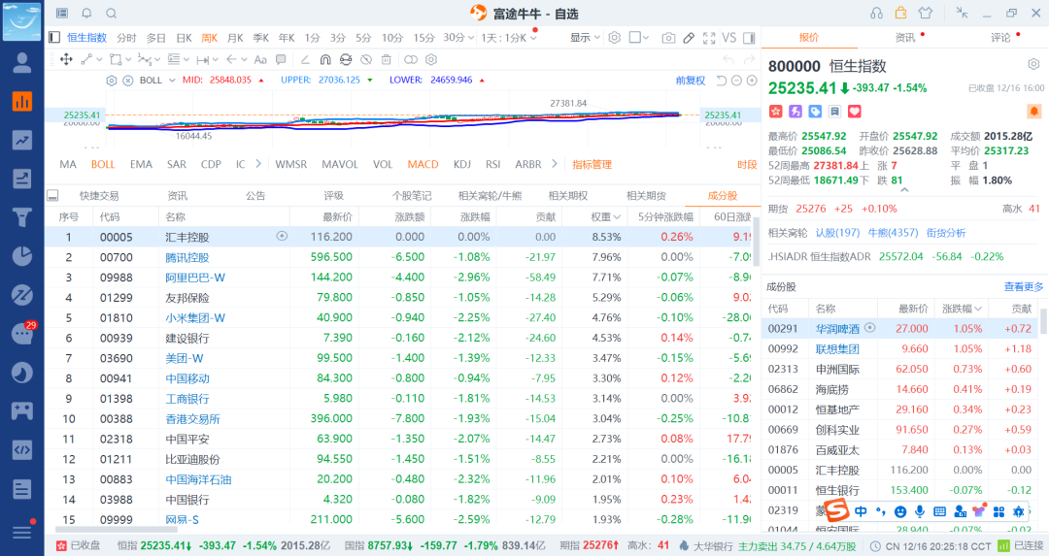This screenshot has width=1049, height=556.
Task: Open the orange watchlist bar-chart sidebar icon
Action: 22,101
